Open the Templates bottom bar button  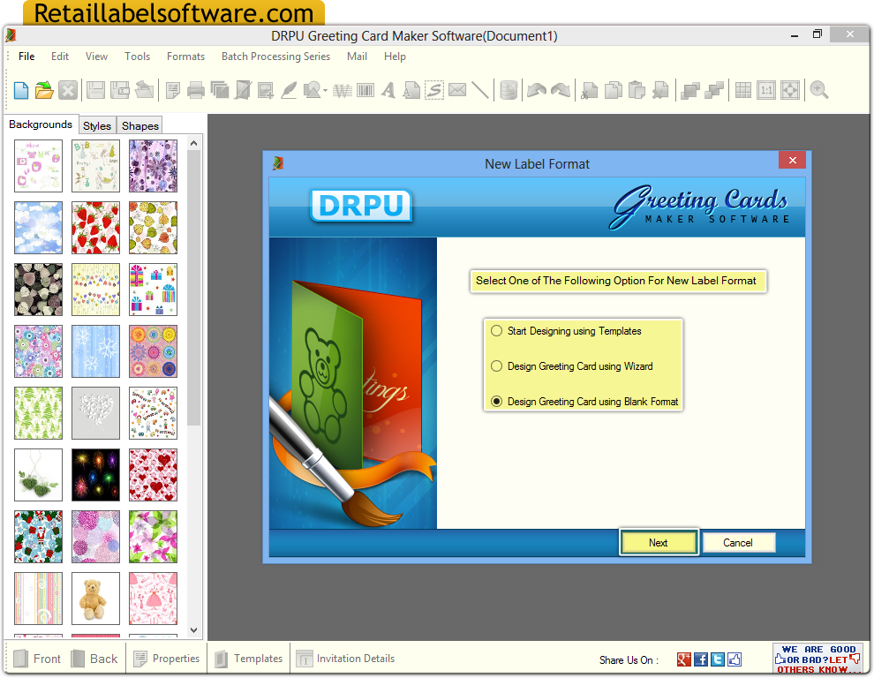click(249, 659)
